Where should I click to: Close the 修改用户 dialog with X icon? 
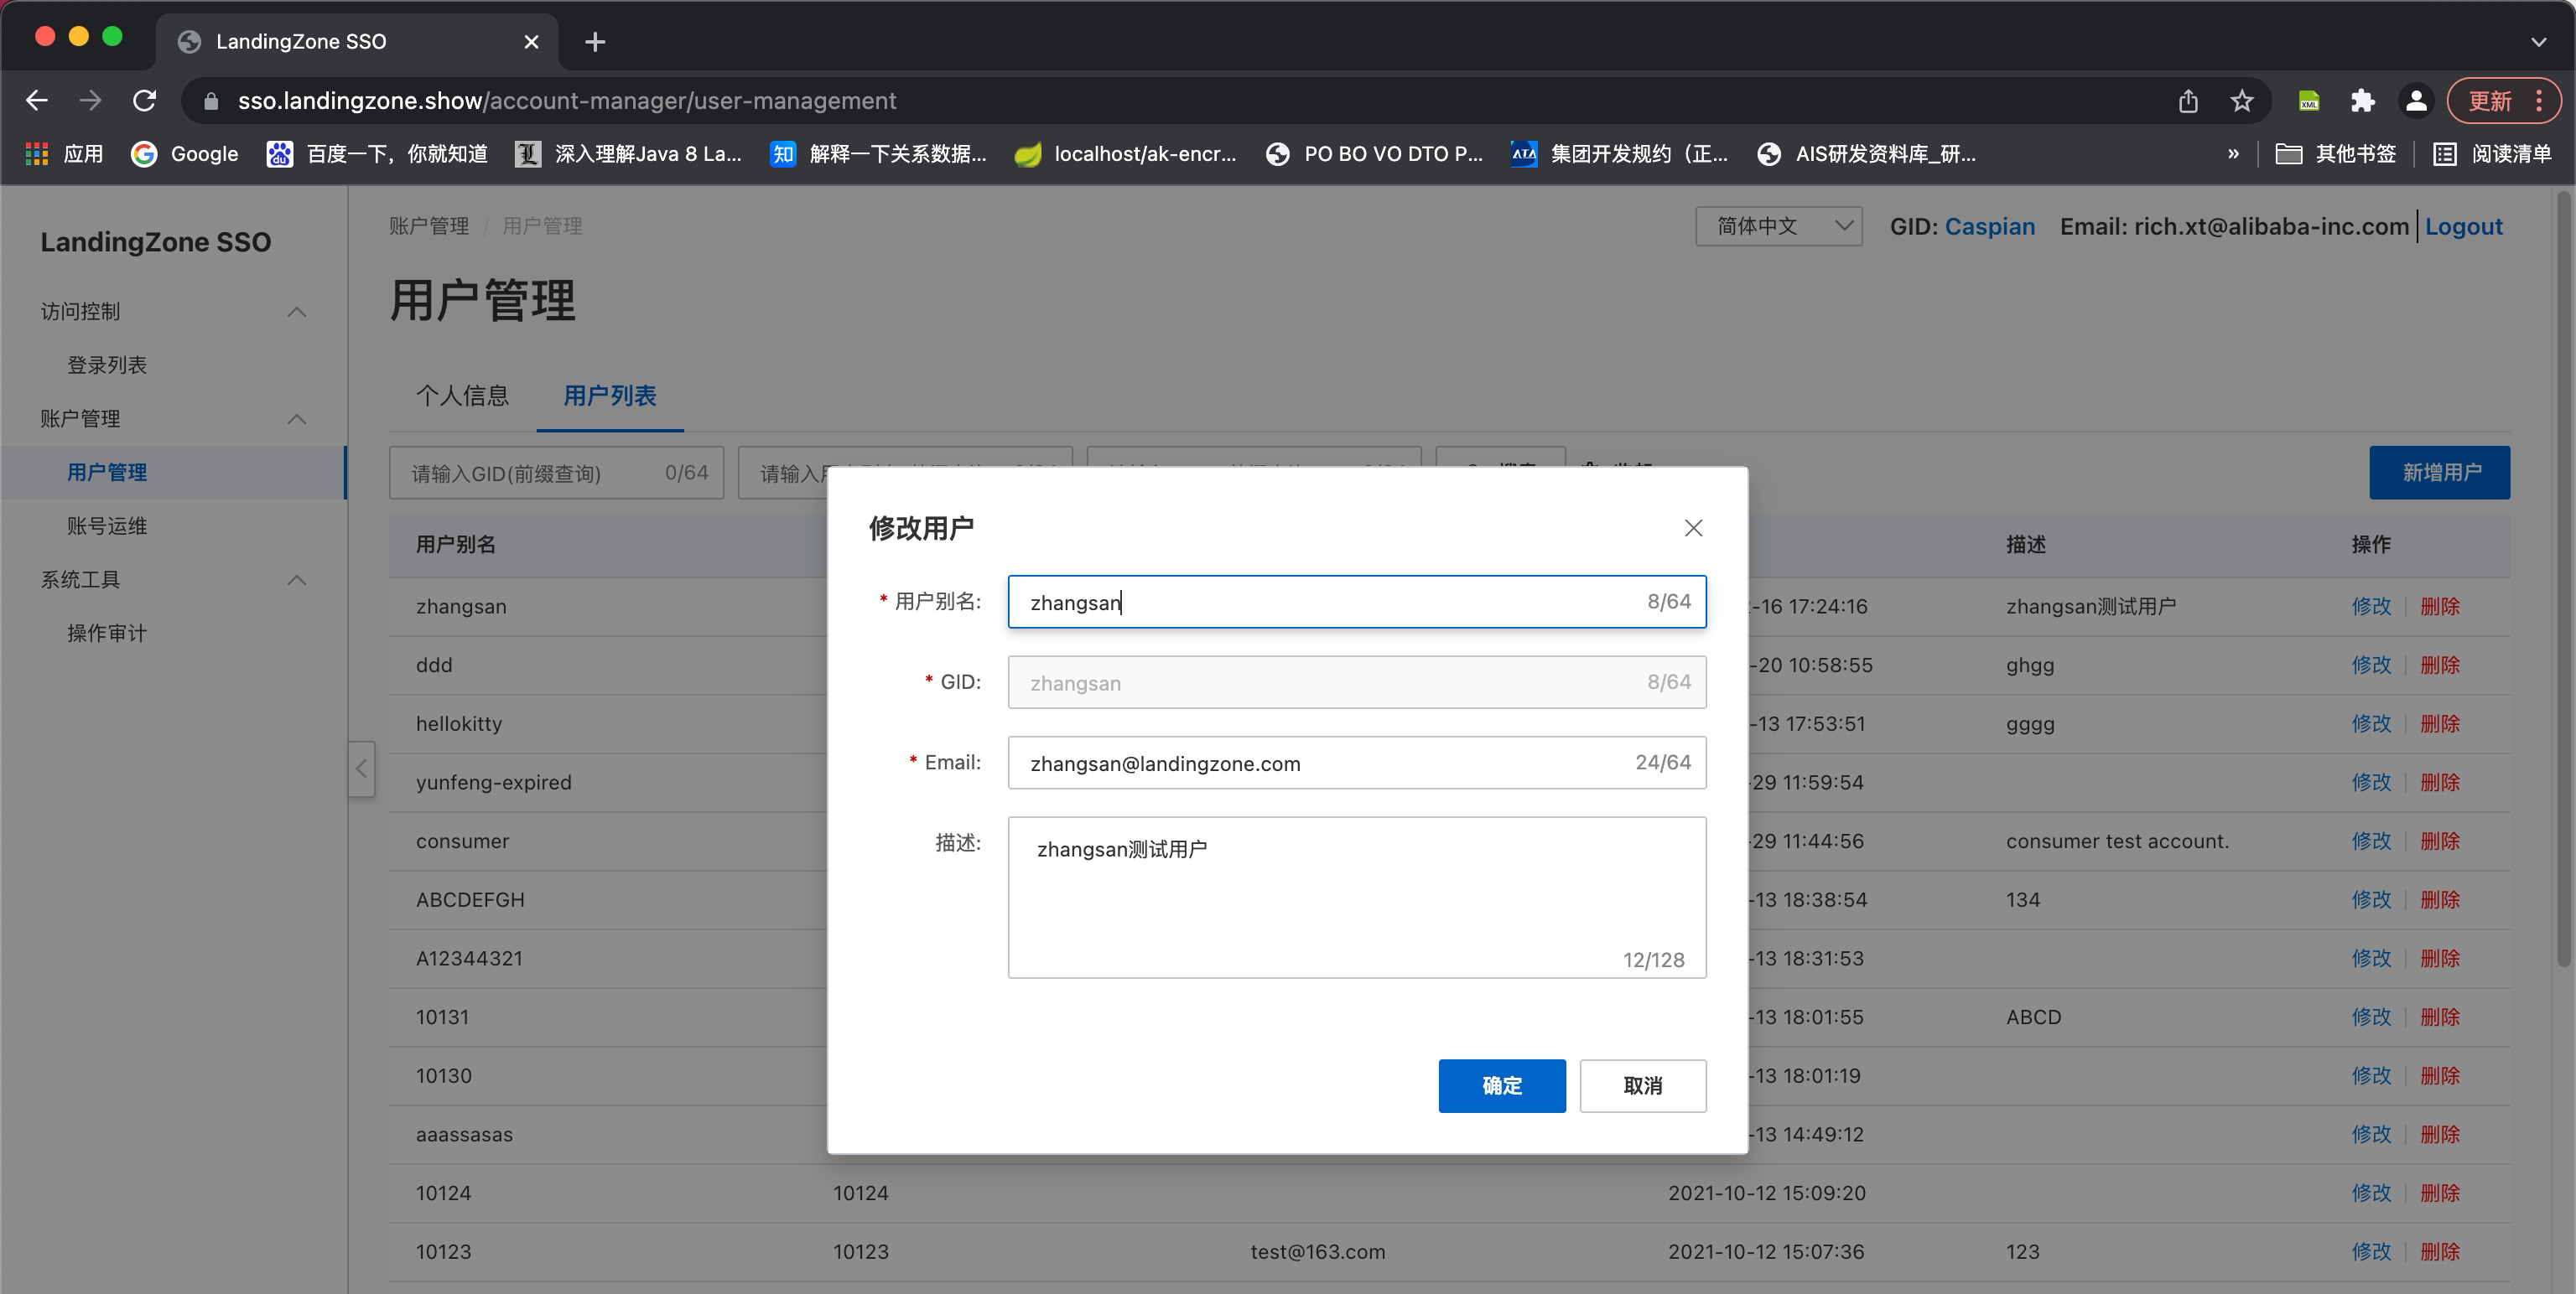click(1692, 528)
